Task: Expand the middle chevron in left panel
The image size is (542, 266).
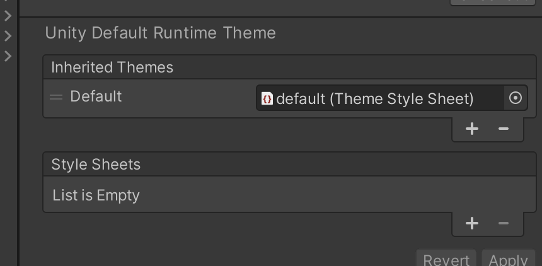Action: pyautogui.click(x=8, y=35)
